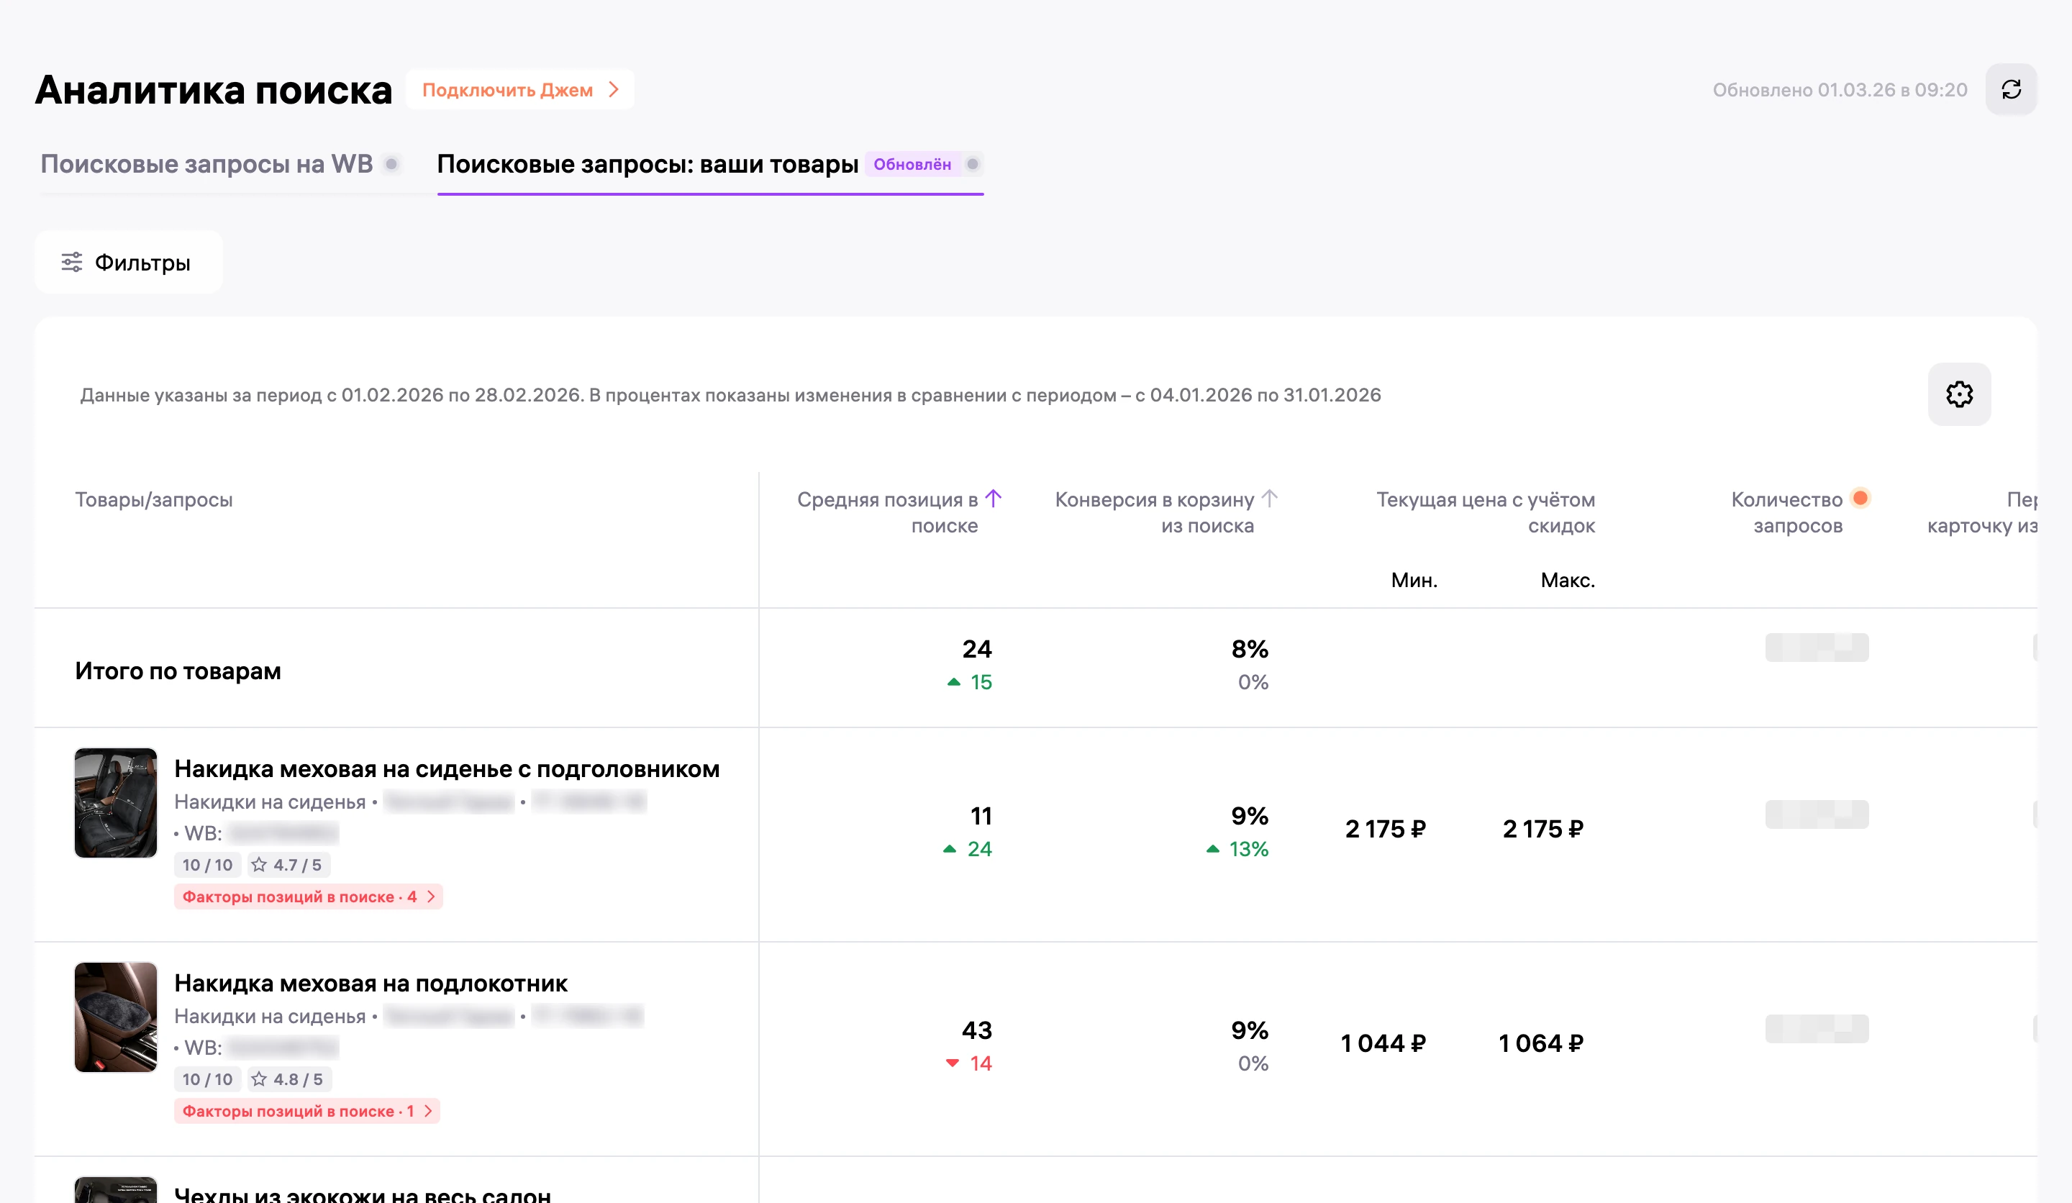
Task: Click info dot beside Поисковые запросы на WB
Action: pyautogui.click(x=392, y=165)
